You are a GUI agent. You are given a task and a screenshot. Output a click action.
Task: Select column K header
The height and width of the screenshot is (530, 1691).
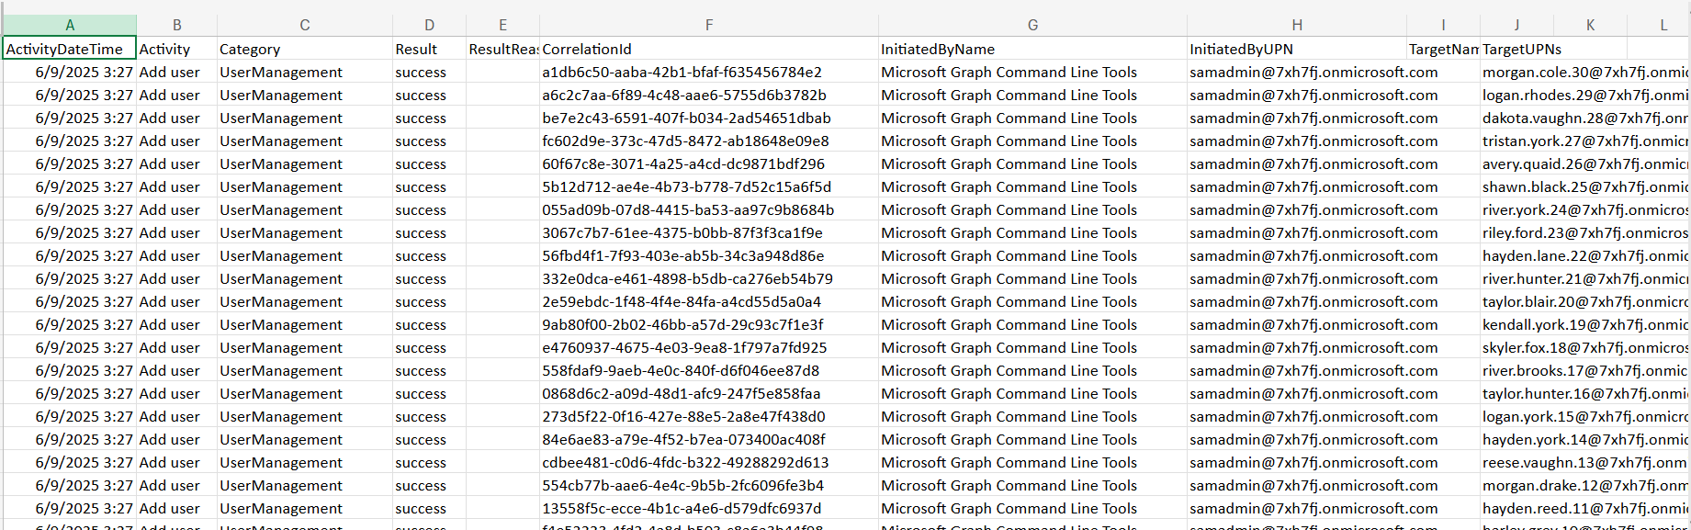(1590, 25)
